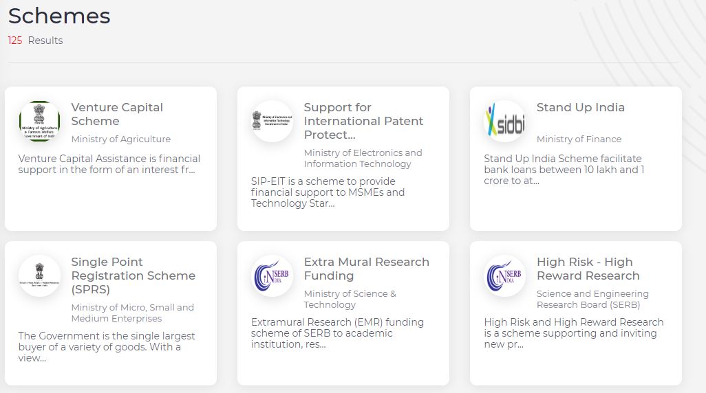This screenshot has width=706, height=393.
Task: Open the Stand Up India scheme
Action: click(580, 107)
